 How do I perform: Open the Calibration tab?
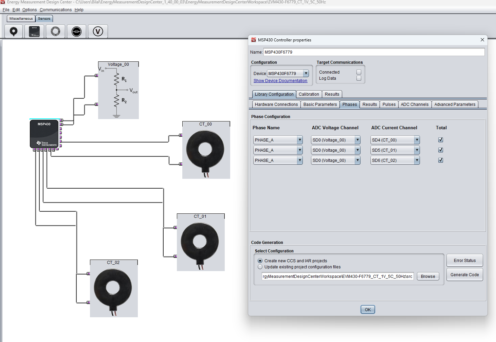309,94
